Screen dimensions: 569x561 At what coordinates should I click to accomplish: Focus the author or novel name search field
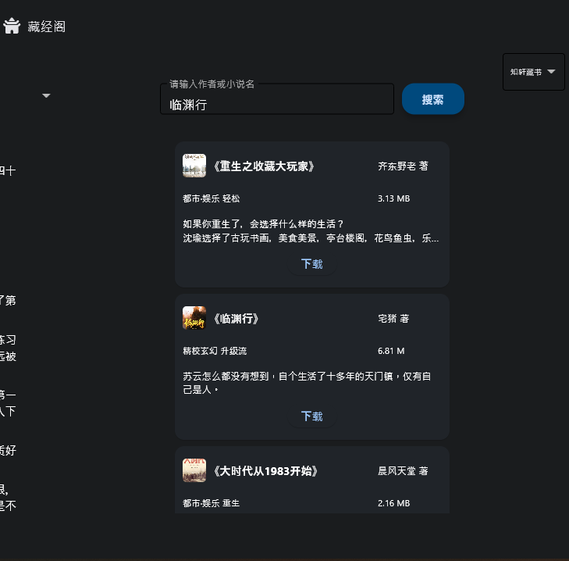point(277,99)
